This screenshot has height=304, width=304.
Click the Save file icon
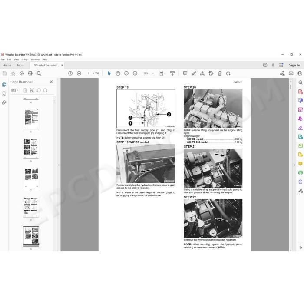pyautogui.click(x=4, y=73)
